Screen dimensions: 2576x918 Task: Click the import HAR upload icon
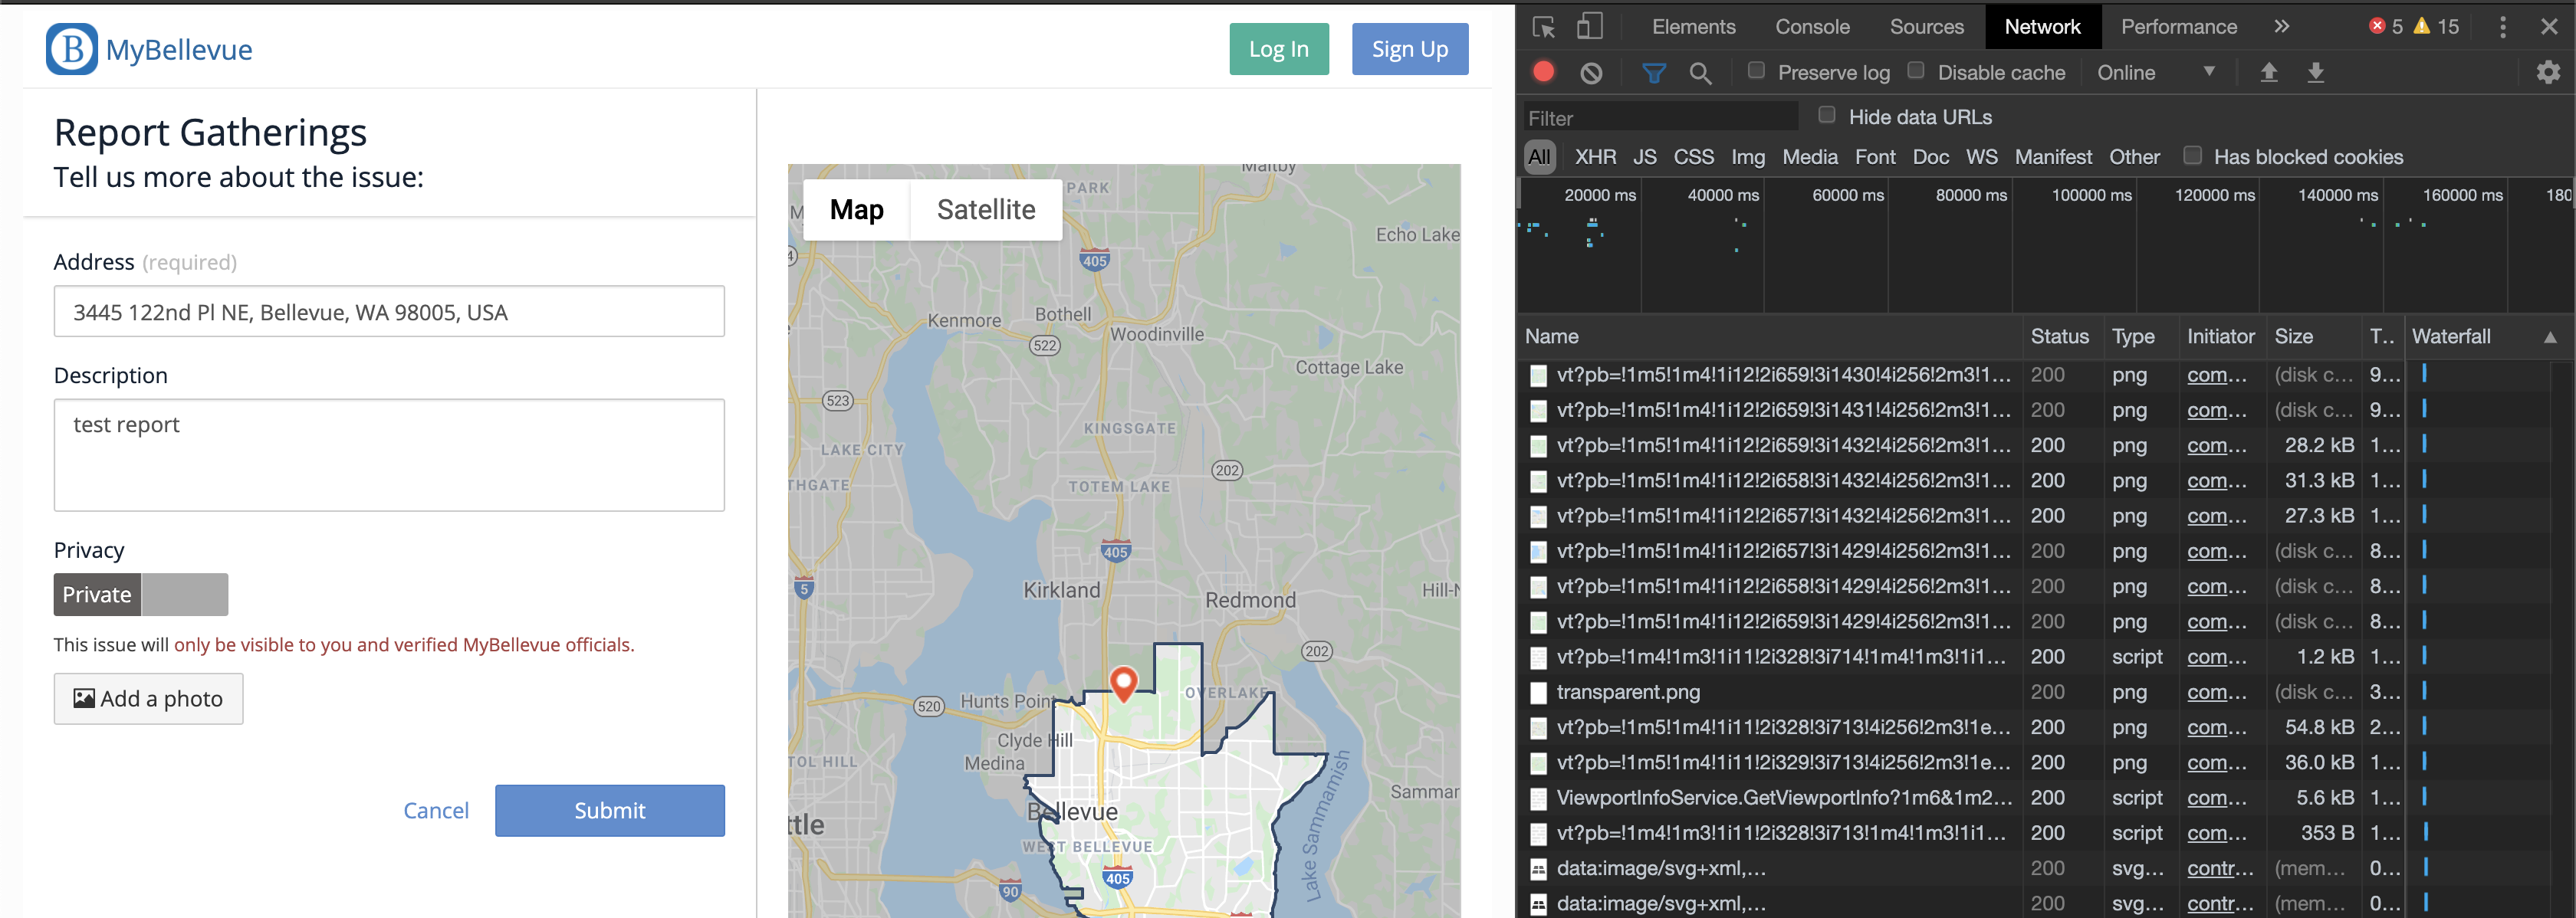click(x=2269, y=72)
